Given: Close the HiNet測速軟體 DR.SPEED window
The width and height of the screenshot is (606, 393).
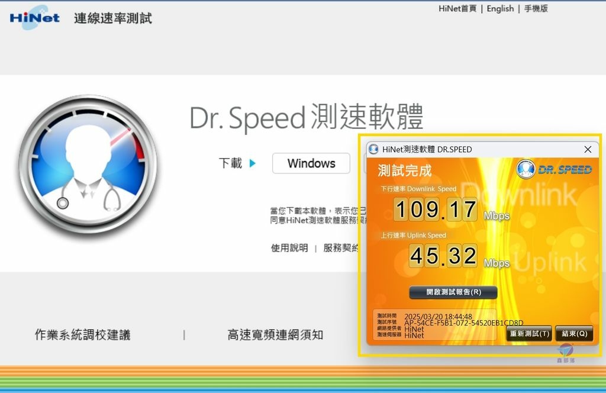Looking at the screenshot, I should tap(588, 149).
